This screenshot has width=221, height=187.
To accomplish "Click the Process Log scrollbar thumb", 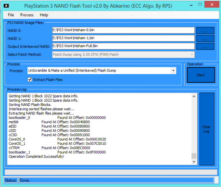I will (x=194, y=156).
